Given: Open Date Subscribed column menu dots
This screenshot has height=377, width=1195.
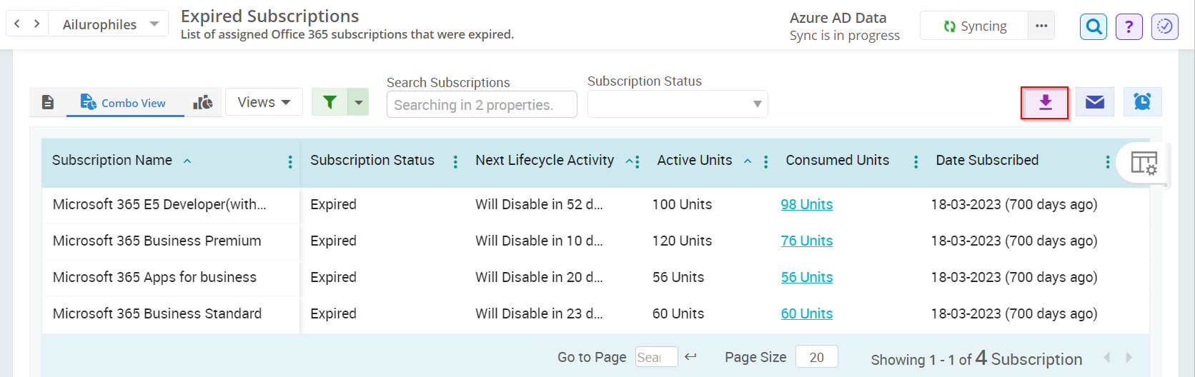Looking at the screenshot, I should coord(1108,162).
